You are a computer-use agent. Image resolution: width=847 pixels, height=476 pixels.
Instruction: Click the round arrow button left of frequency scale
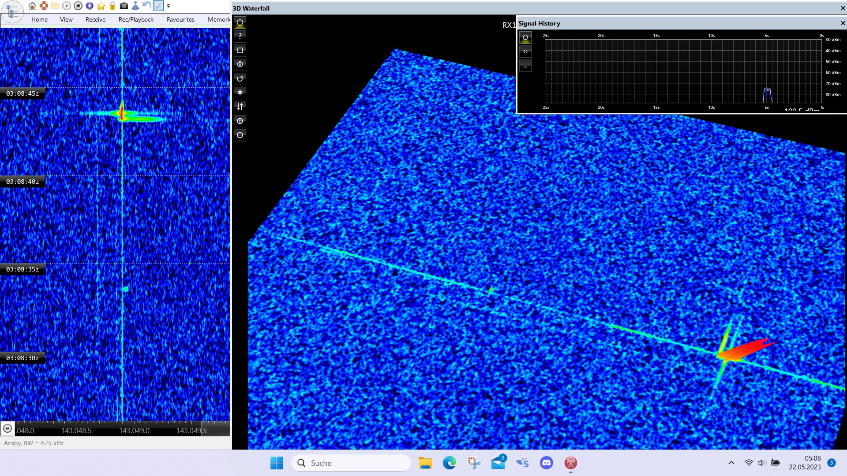coord(7,428)
